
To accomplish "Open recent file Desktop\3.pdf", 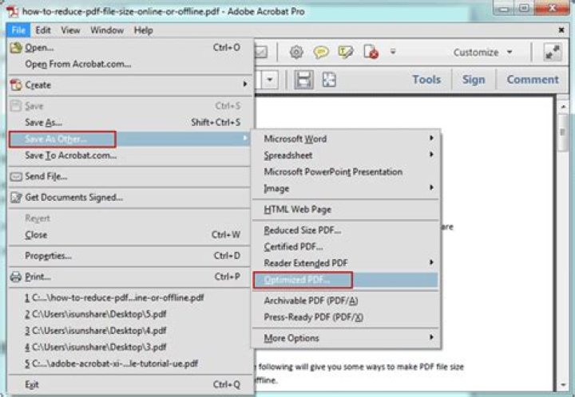I will (129, 348).
